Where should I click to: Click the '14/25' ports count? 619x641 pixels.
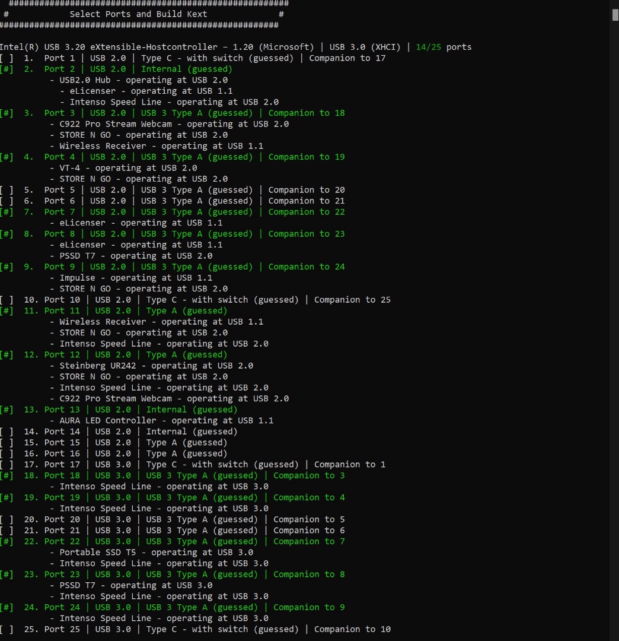pyautogui.click(x=428, y=47)
